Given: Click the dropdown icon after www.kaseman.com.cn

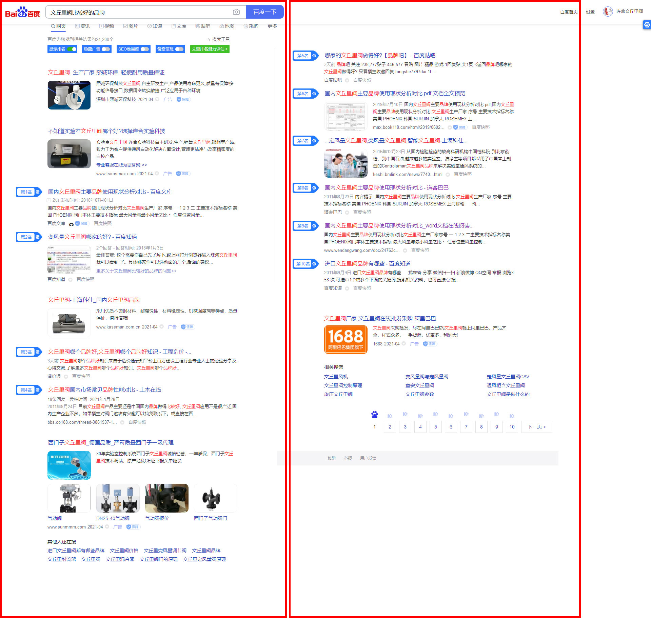Looking at the screenshot, I should 162,327.
